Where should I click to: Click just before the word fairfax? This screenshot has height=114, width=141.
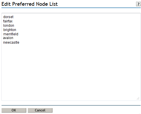[3, 21]
